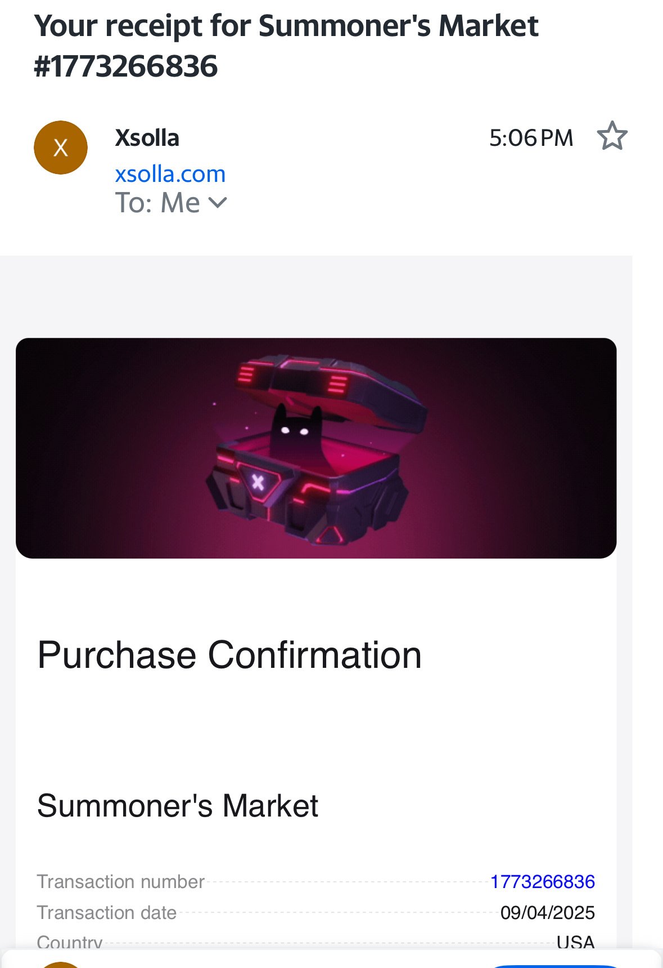Tap the Country label
Screen dimensions: 663x968
(70, 942)
